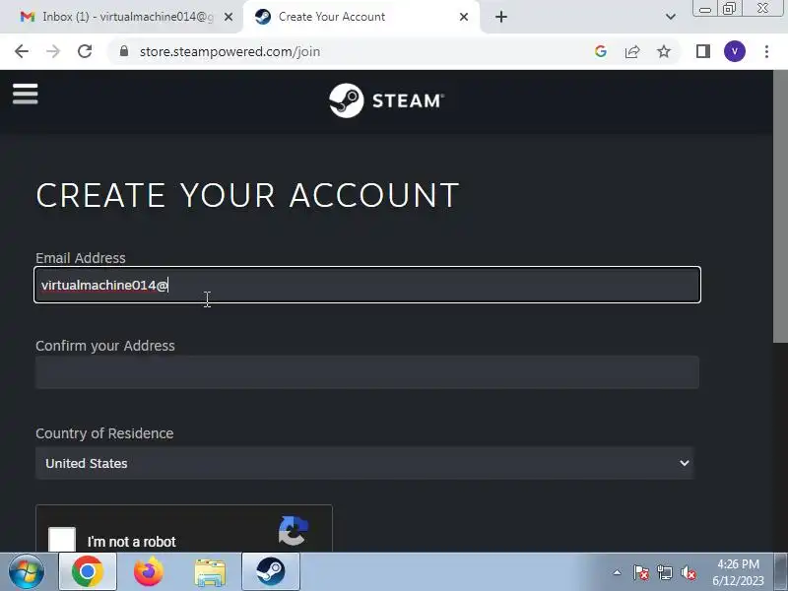Open the tab search chevron

coord(671,17)
